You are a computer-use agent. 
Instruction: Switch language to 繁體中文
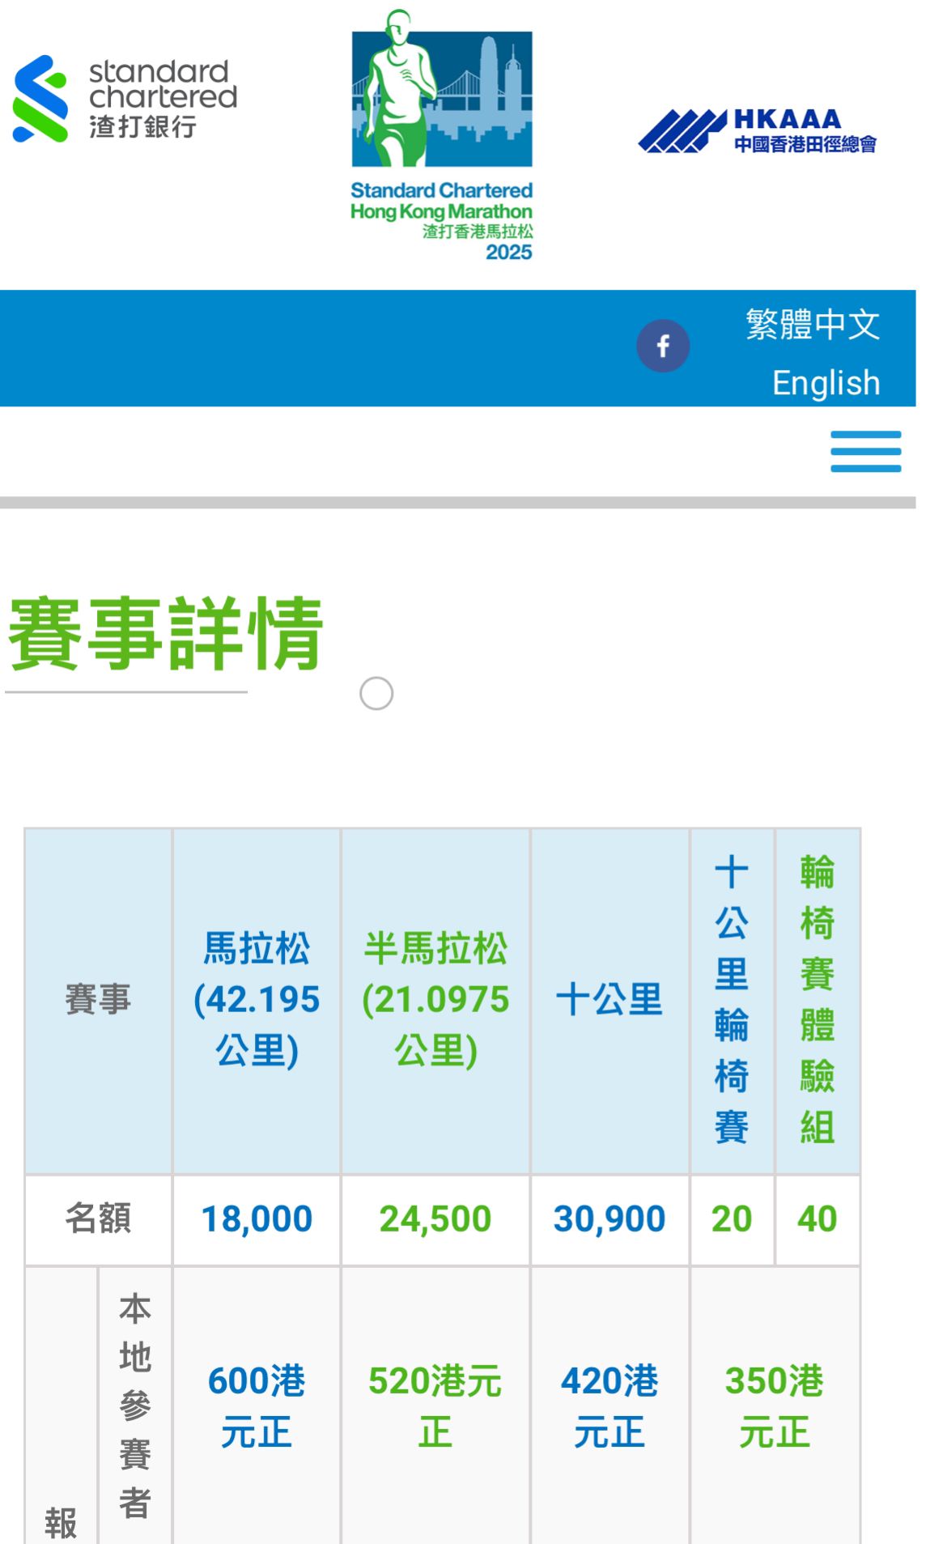coord(813,325)
